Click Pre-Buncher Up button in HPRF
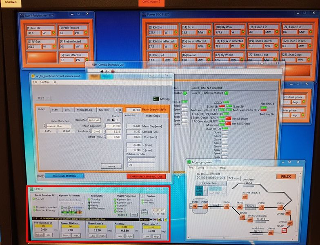This screenshot has height=245, width=320. pos(49,235)
